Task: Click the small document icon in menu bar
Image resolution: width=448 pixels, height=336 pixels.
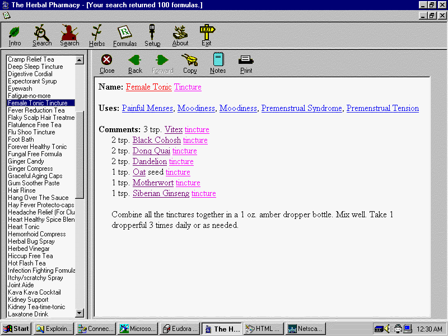Action: (x=6, y=16)
